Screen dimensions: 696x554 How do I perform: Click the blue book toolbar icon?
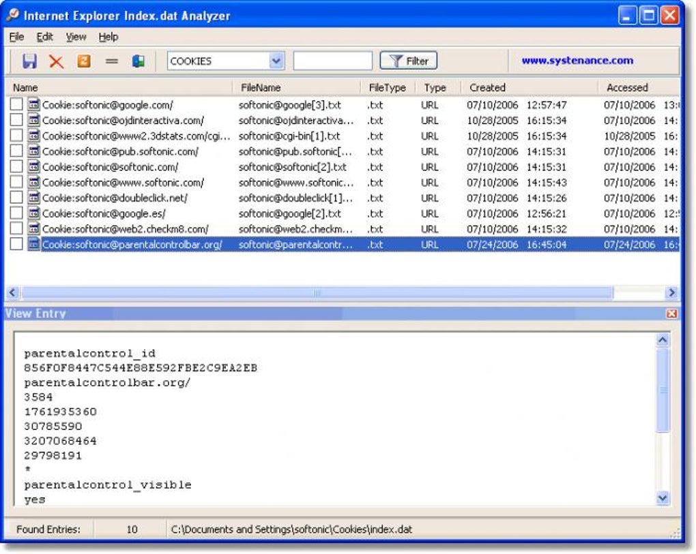pyautogui.click(x=139, y=61)
